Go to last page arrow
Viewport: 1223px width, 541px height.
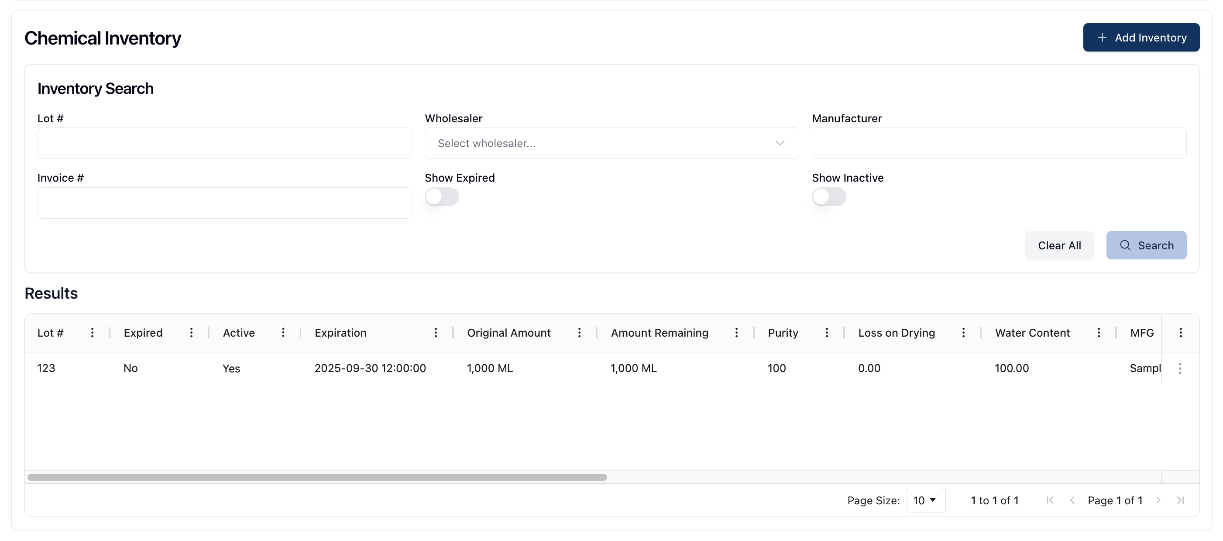pyautogui.click(x=1180, y=500)
